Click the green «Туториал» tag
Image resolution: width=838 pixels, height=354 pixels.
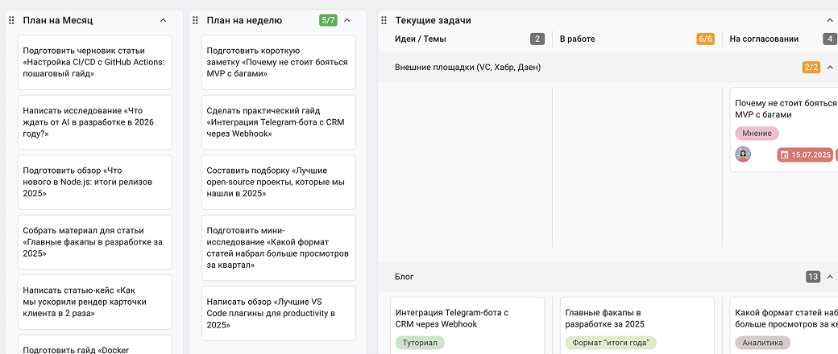[421, 343]
